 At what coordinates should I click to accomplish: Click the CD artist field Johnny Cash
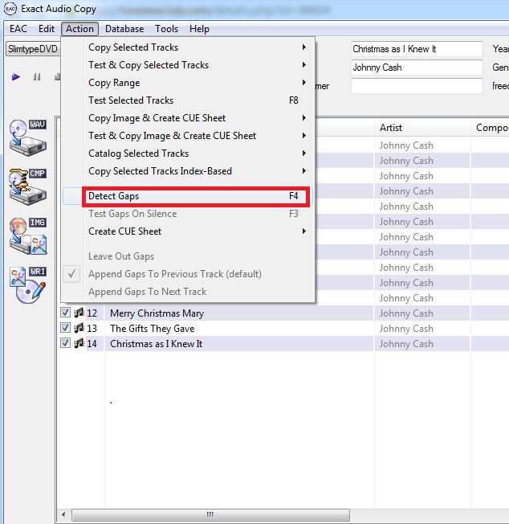coord(417,68)
